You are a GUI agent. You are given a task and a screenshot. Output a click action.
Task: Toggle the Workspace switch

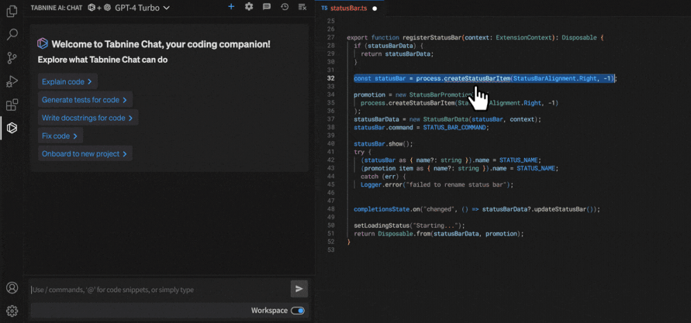pos(298,311)
